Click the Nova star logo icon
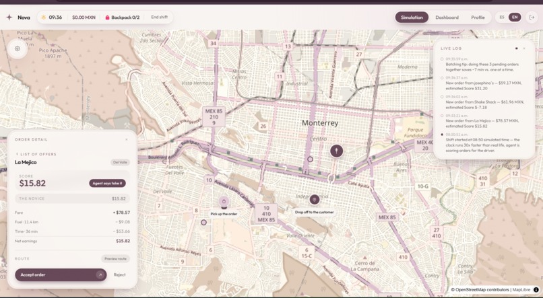543x298 pixels. 9,17
